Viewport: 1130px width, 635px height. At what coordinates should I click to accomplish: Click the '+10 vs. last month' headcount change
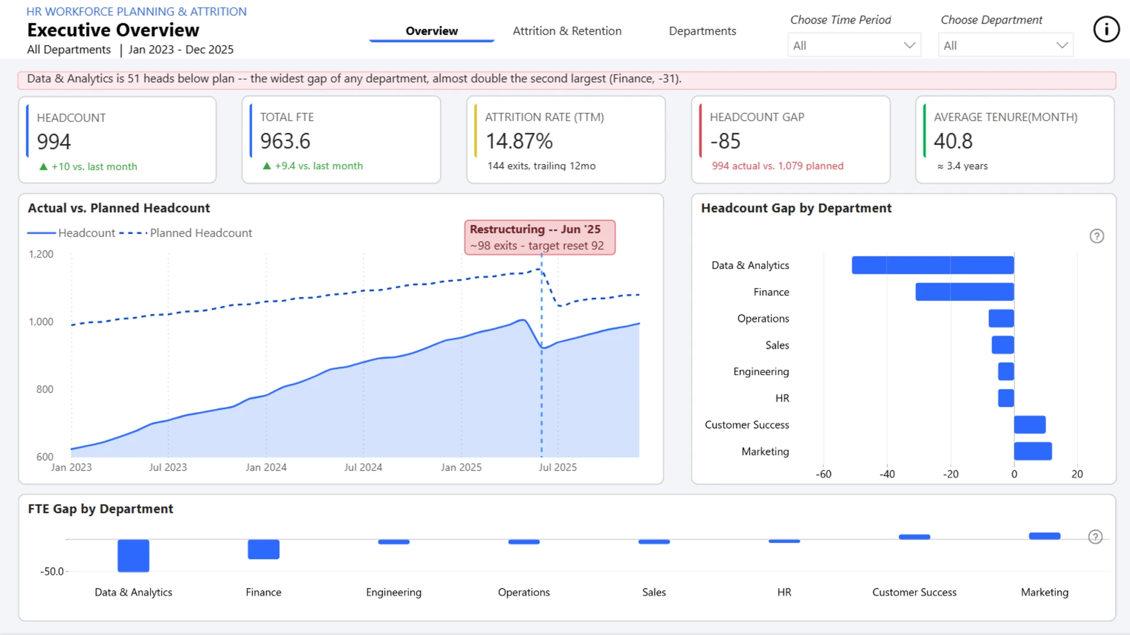pyautogui.click(x=94, y=166)
